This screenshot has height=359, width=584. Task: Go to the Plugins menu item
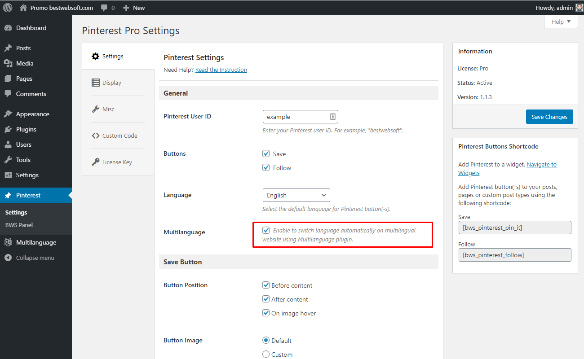coord(36,129)
